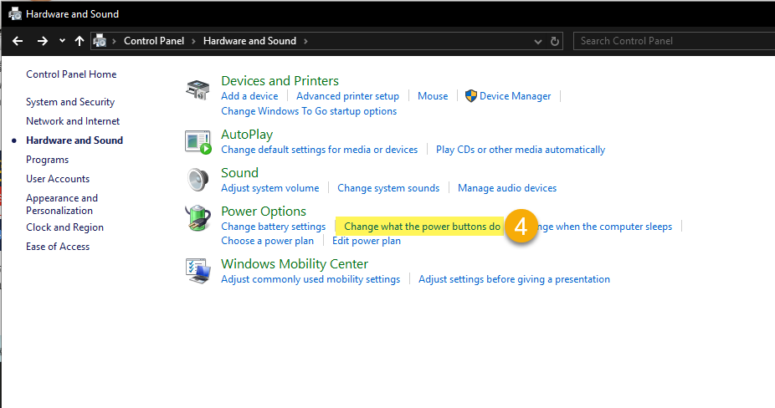Open Devices and Printers heading

point(280,80)
